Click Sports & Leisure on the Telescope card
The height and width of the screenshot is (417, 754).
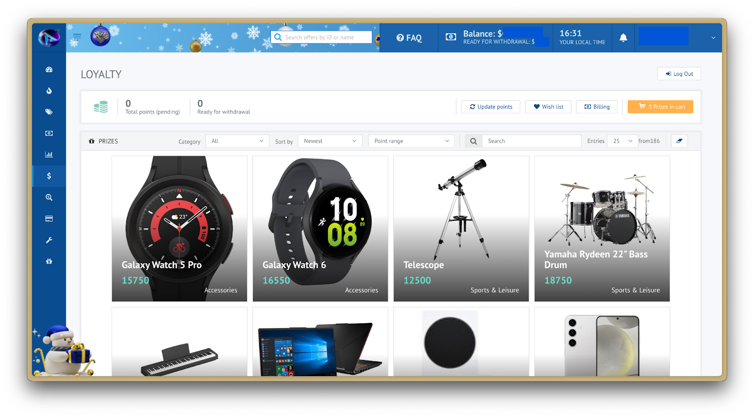pos(495,290)
